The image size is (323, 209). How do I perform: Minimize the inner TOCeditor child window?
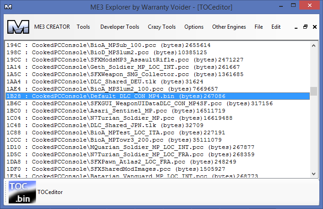point(296,27)
